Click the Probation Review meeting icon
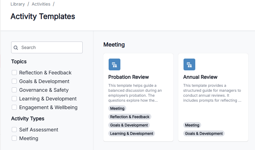The height and width of the screenshot is (150, 255). [x=115, y=64]
